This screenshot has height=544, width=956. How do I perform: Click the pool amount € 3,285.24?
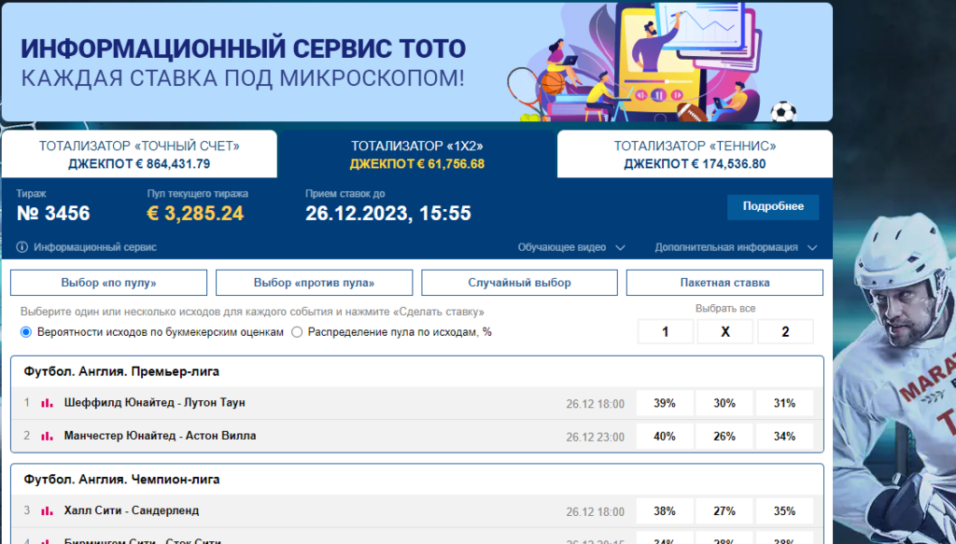tap(195, 213)
